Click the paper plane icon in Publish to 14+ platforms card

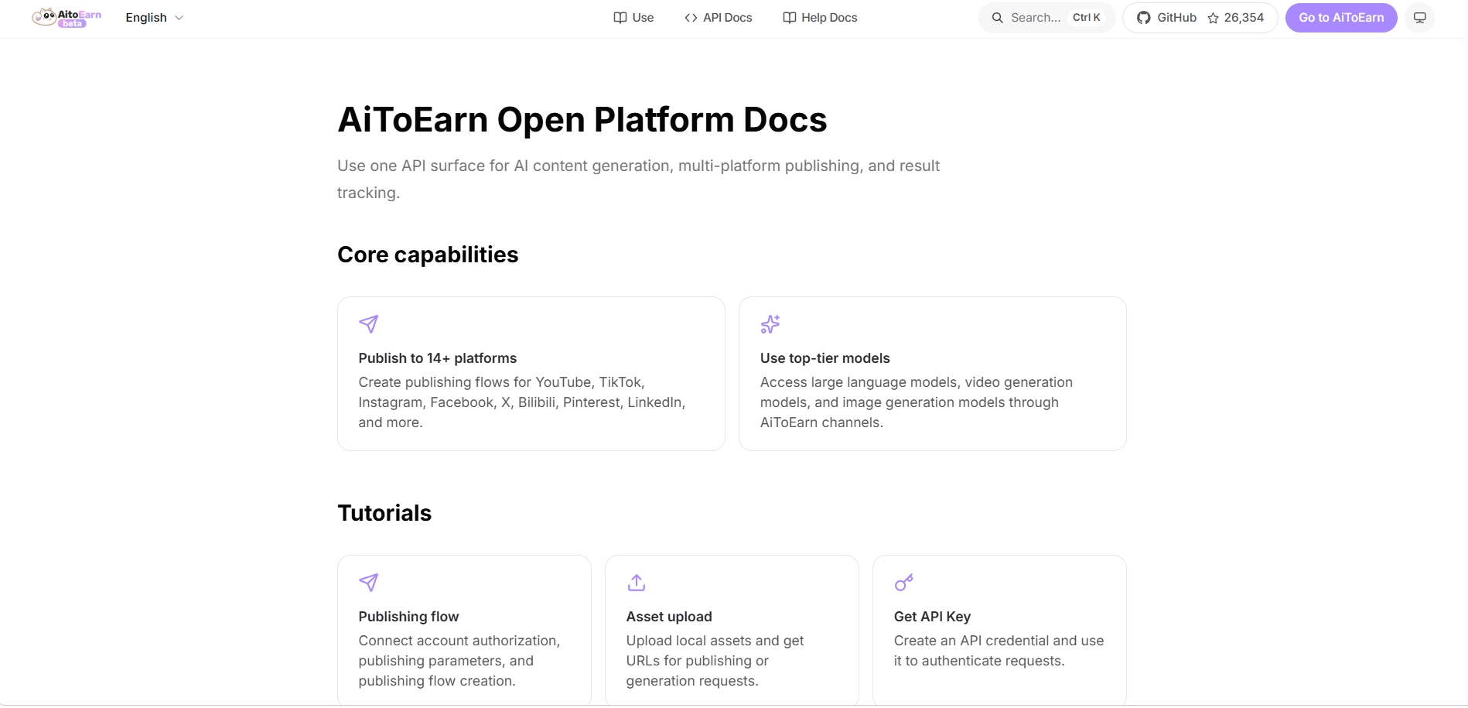369,324
